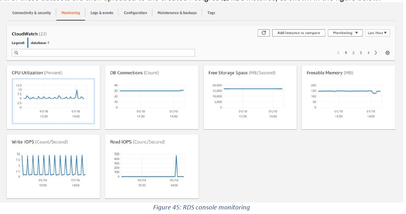Open the CPU Utilization chart
Image resolution: width=406 pixels, height=214 pixels.
[x=53, y=101]
